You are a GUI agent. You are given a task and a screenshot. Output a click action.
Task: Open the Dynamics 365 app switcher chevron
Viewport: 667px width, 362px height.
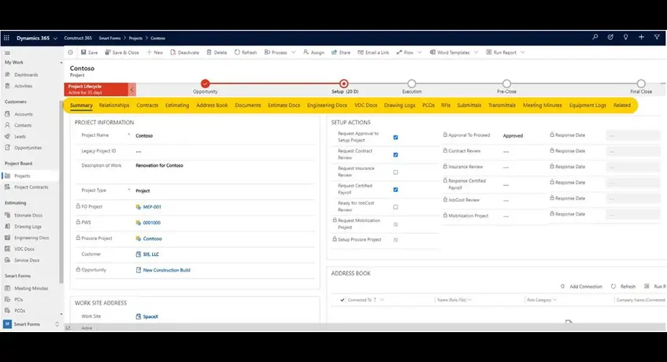coord(55,39)
